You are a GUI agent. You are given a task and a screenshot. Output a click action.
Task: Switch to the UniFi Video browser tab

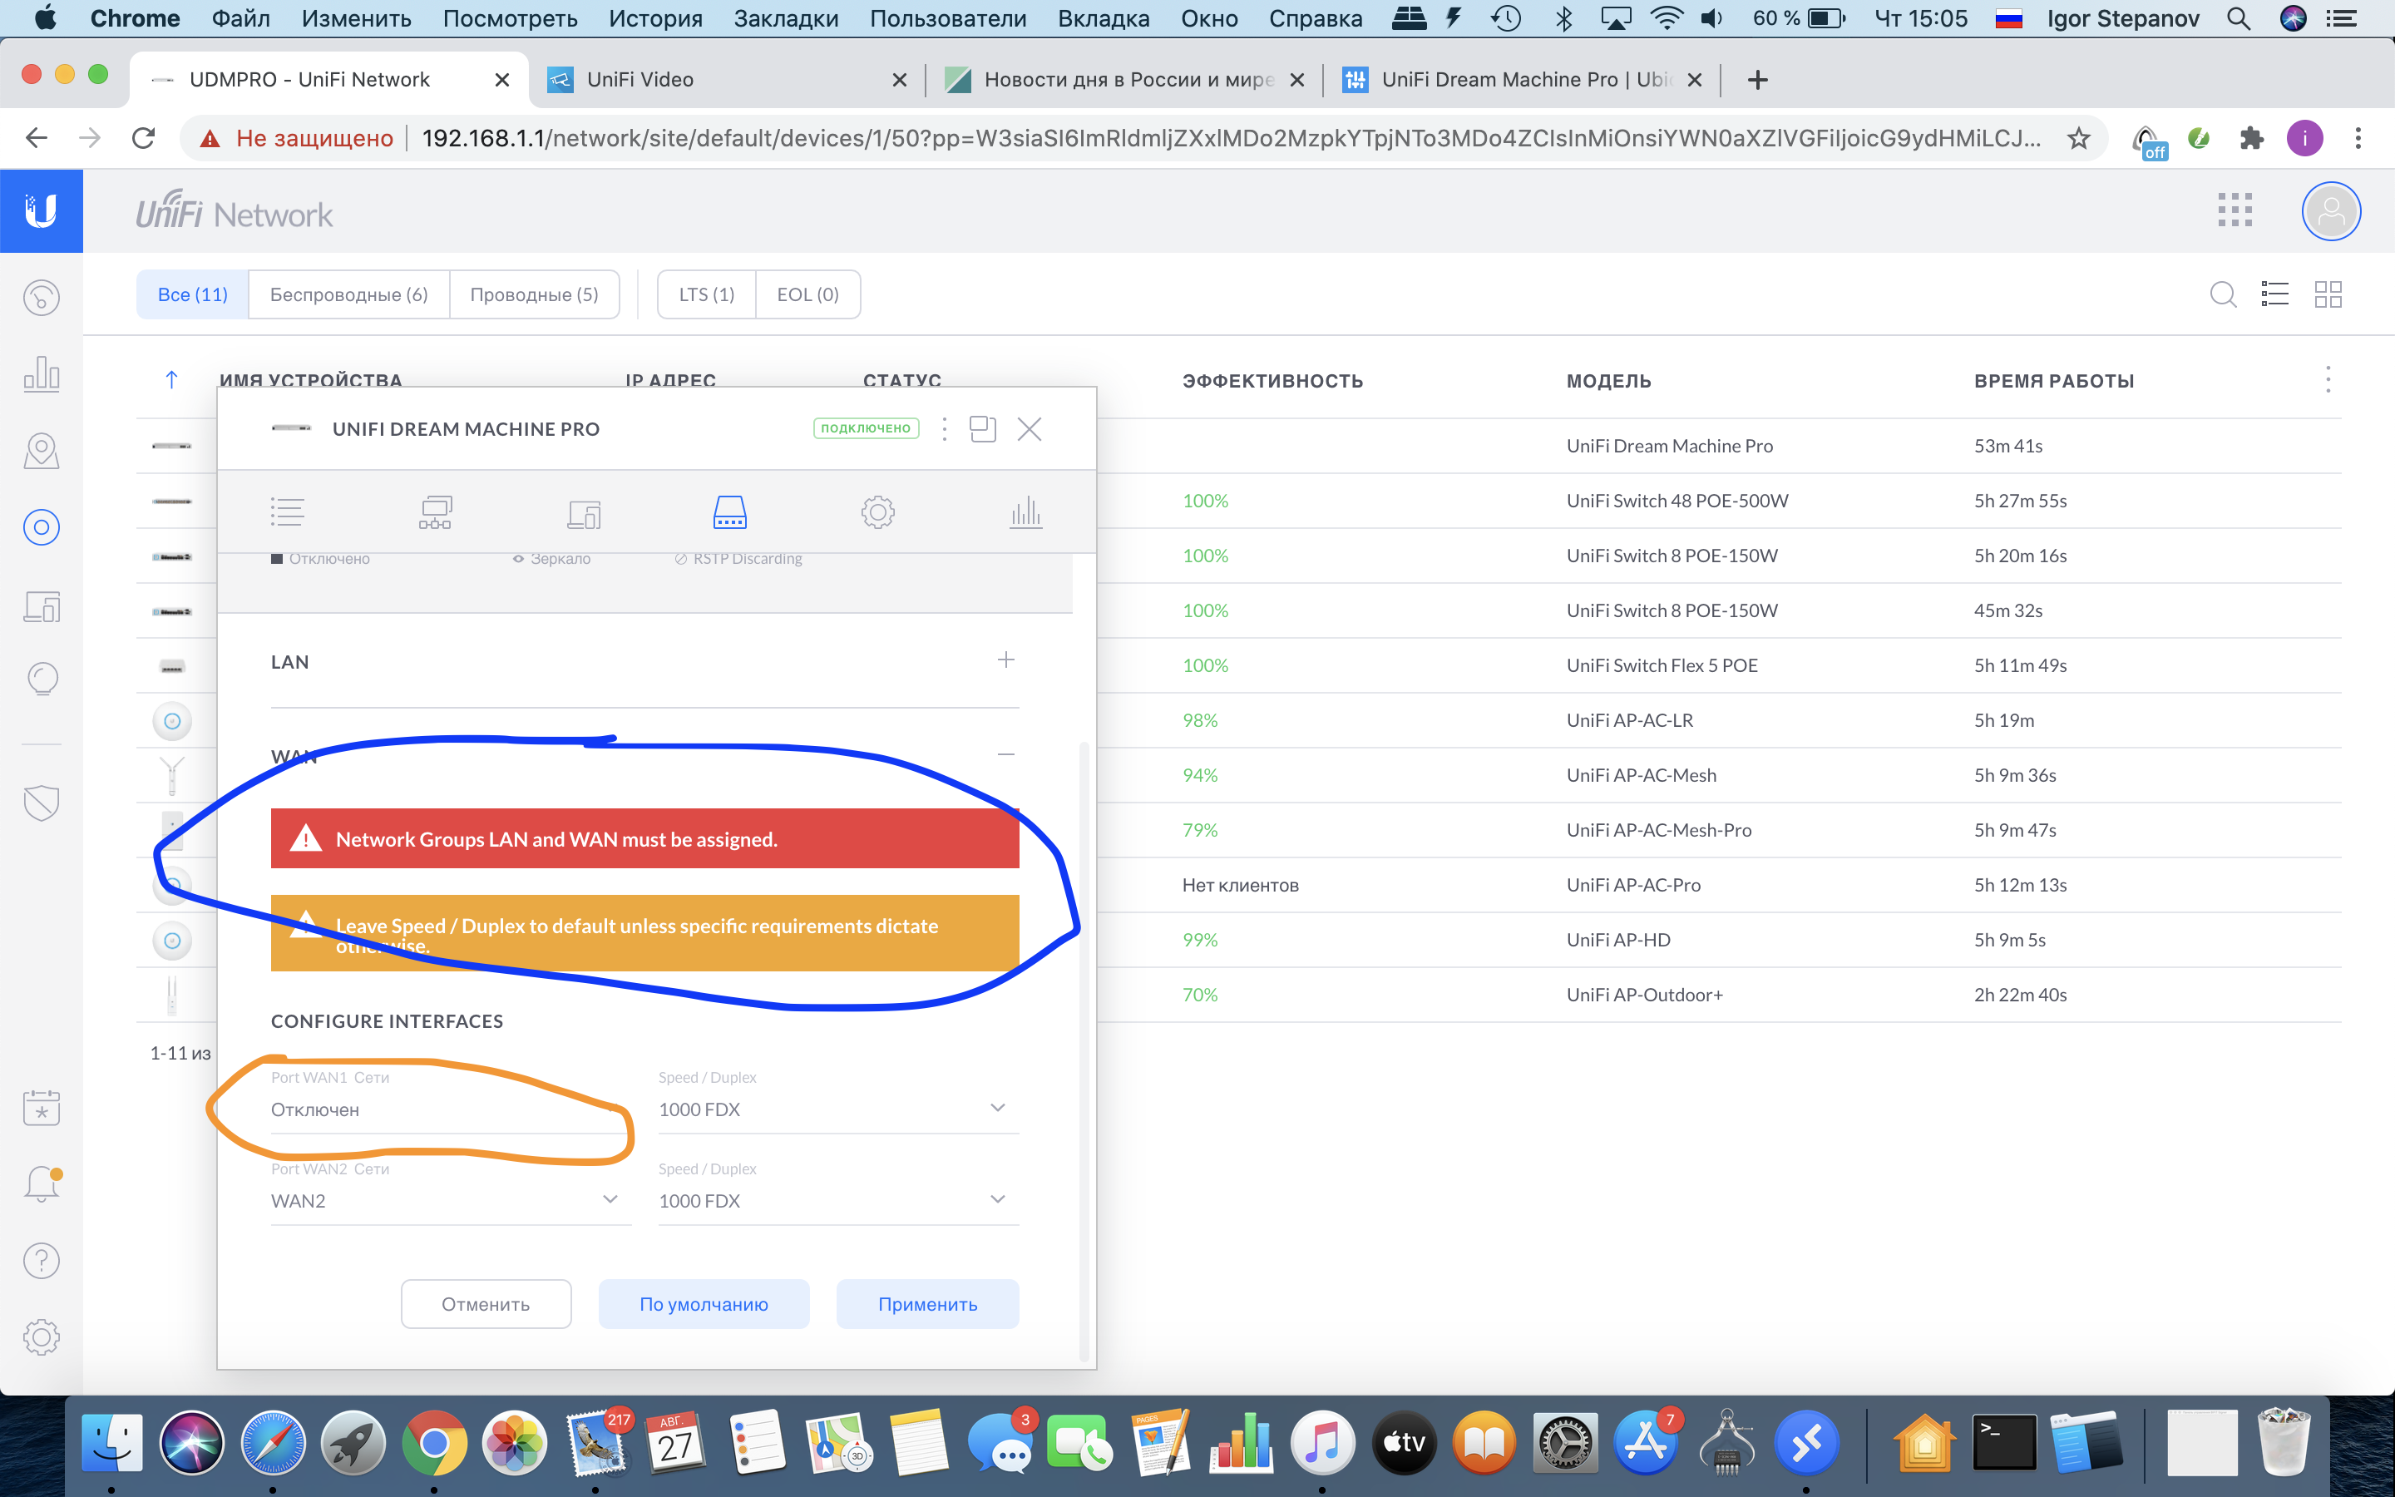(x=727, y=79)
